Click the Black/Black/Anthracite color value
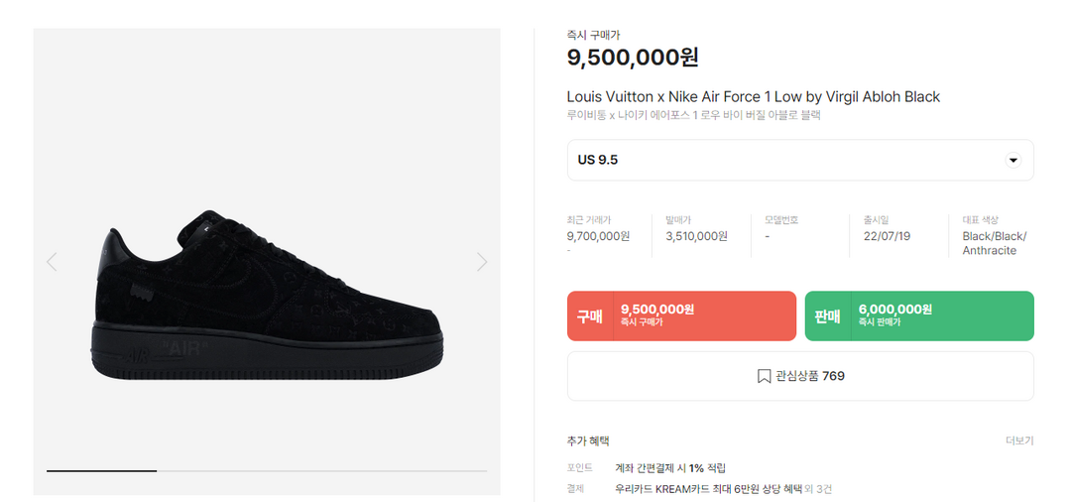The height and width of the screenshot is (502, 1071). coord(994,243)
